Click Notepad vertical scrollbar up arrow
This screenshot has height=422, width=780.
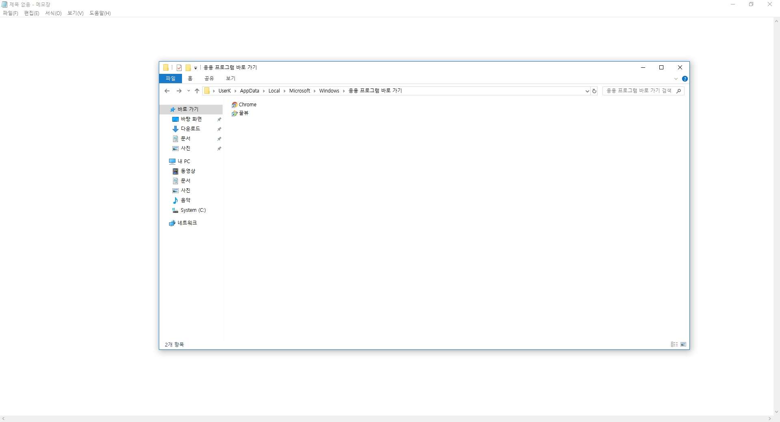[776, 21]
